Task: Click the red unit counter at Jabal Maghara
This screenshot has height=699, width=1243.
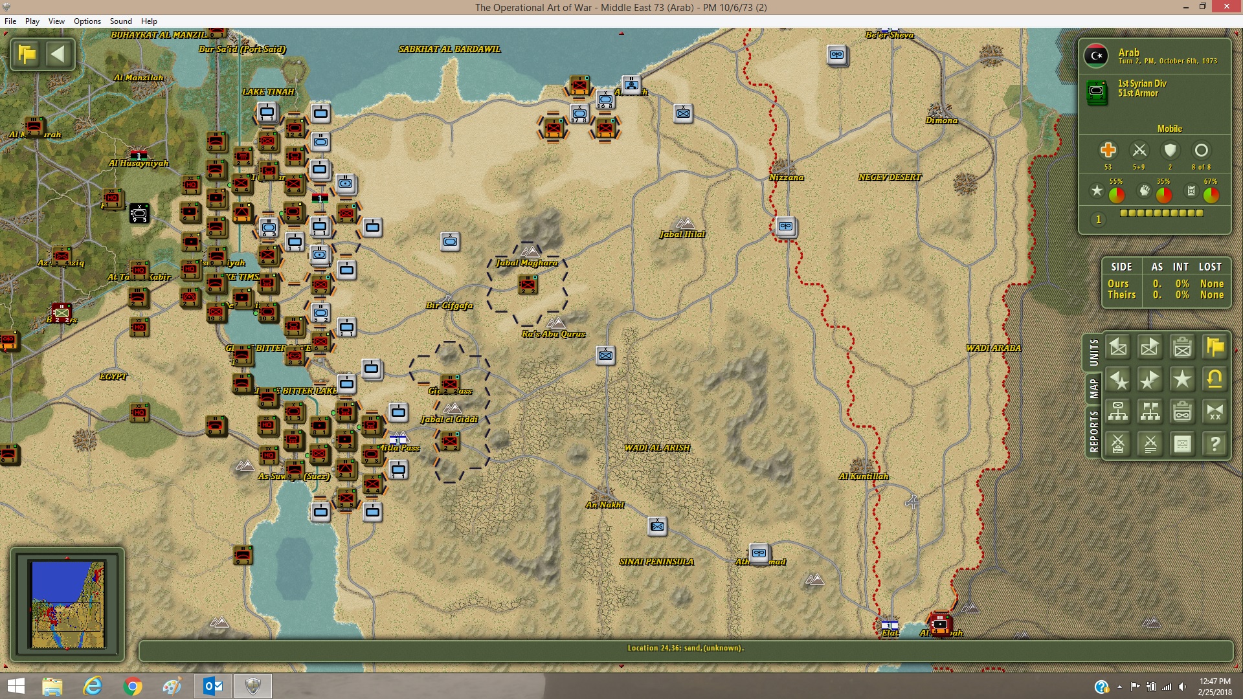Action: 528,284
